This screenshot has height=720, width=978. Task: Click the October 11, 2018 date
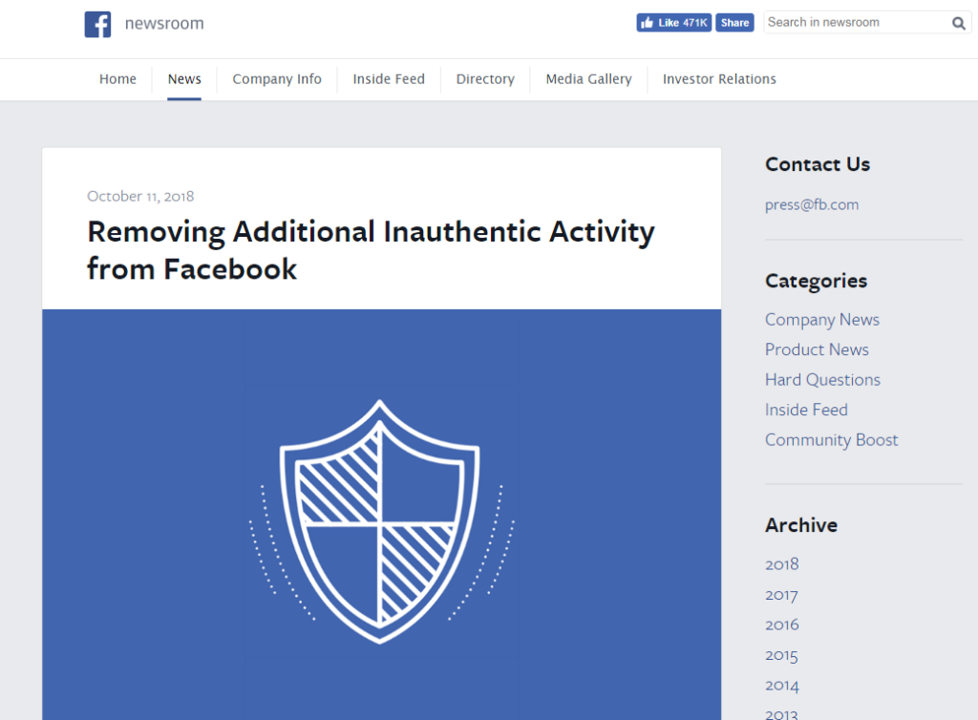coord(140,197)
